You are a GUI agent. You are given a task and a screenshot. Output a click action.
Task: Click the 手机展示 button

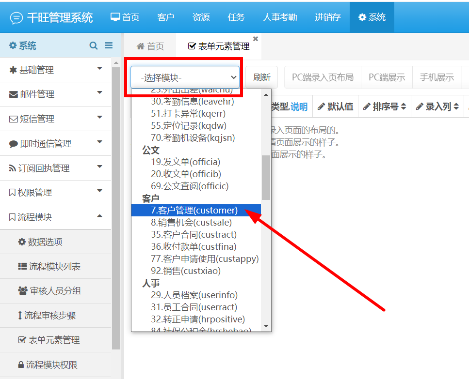[x=437, y=77]
